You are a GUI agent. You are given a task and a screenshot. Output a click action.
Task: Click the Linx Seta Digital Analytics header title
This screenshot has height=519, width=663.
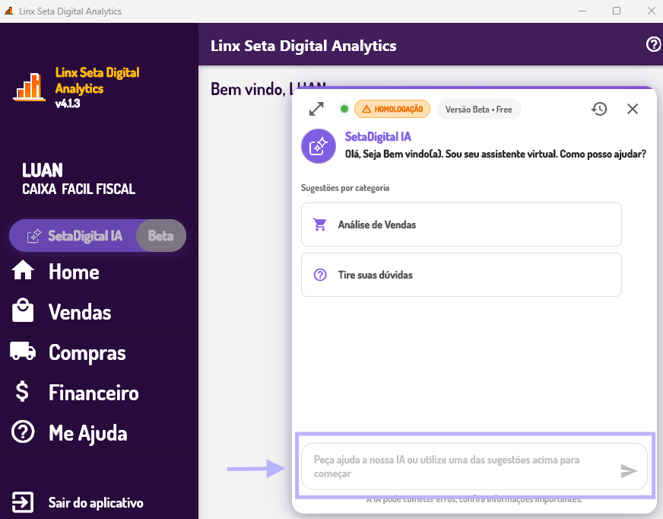pos(303,46)
